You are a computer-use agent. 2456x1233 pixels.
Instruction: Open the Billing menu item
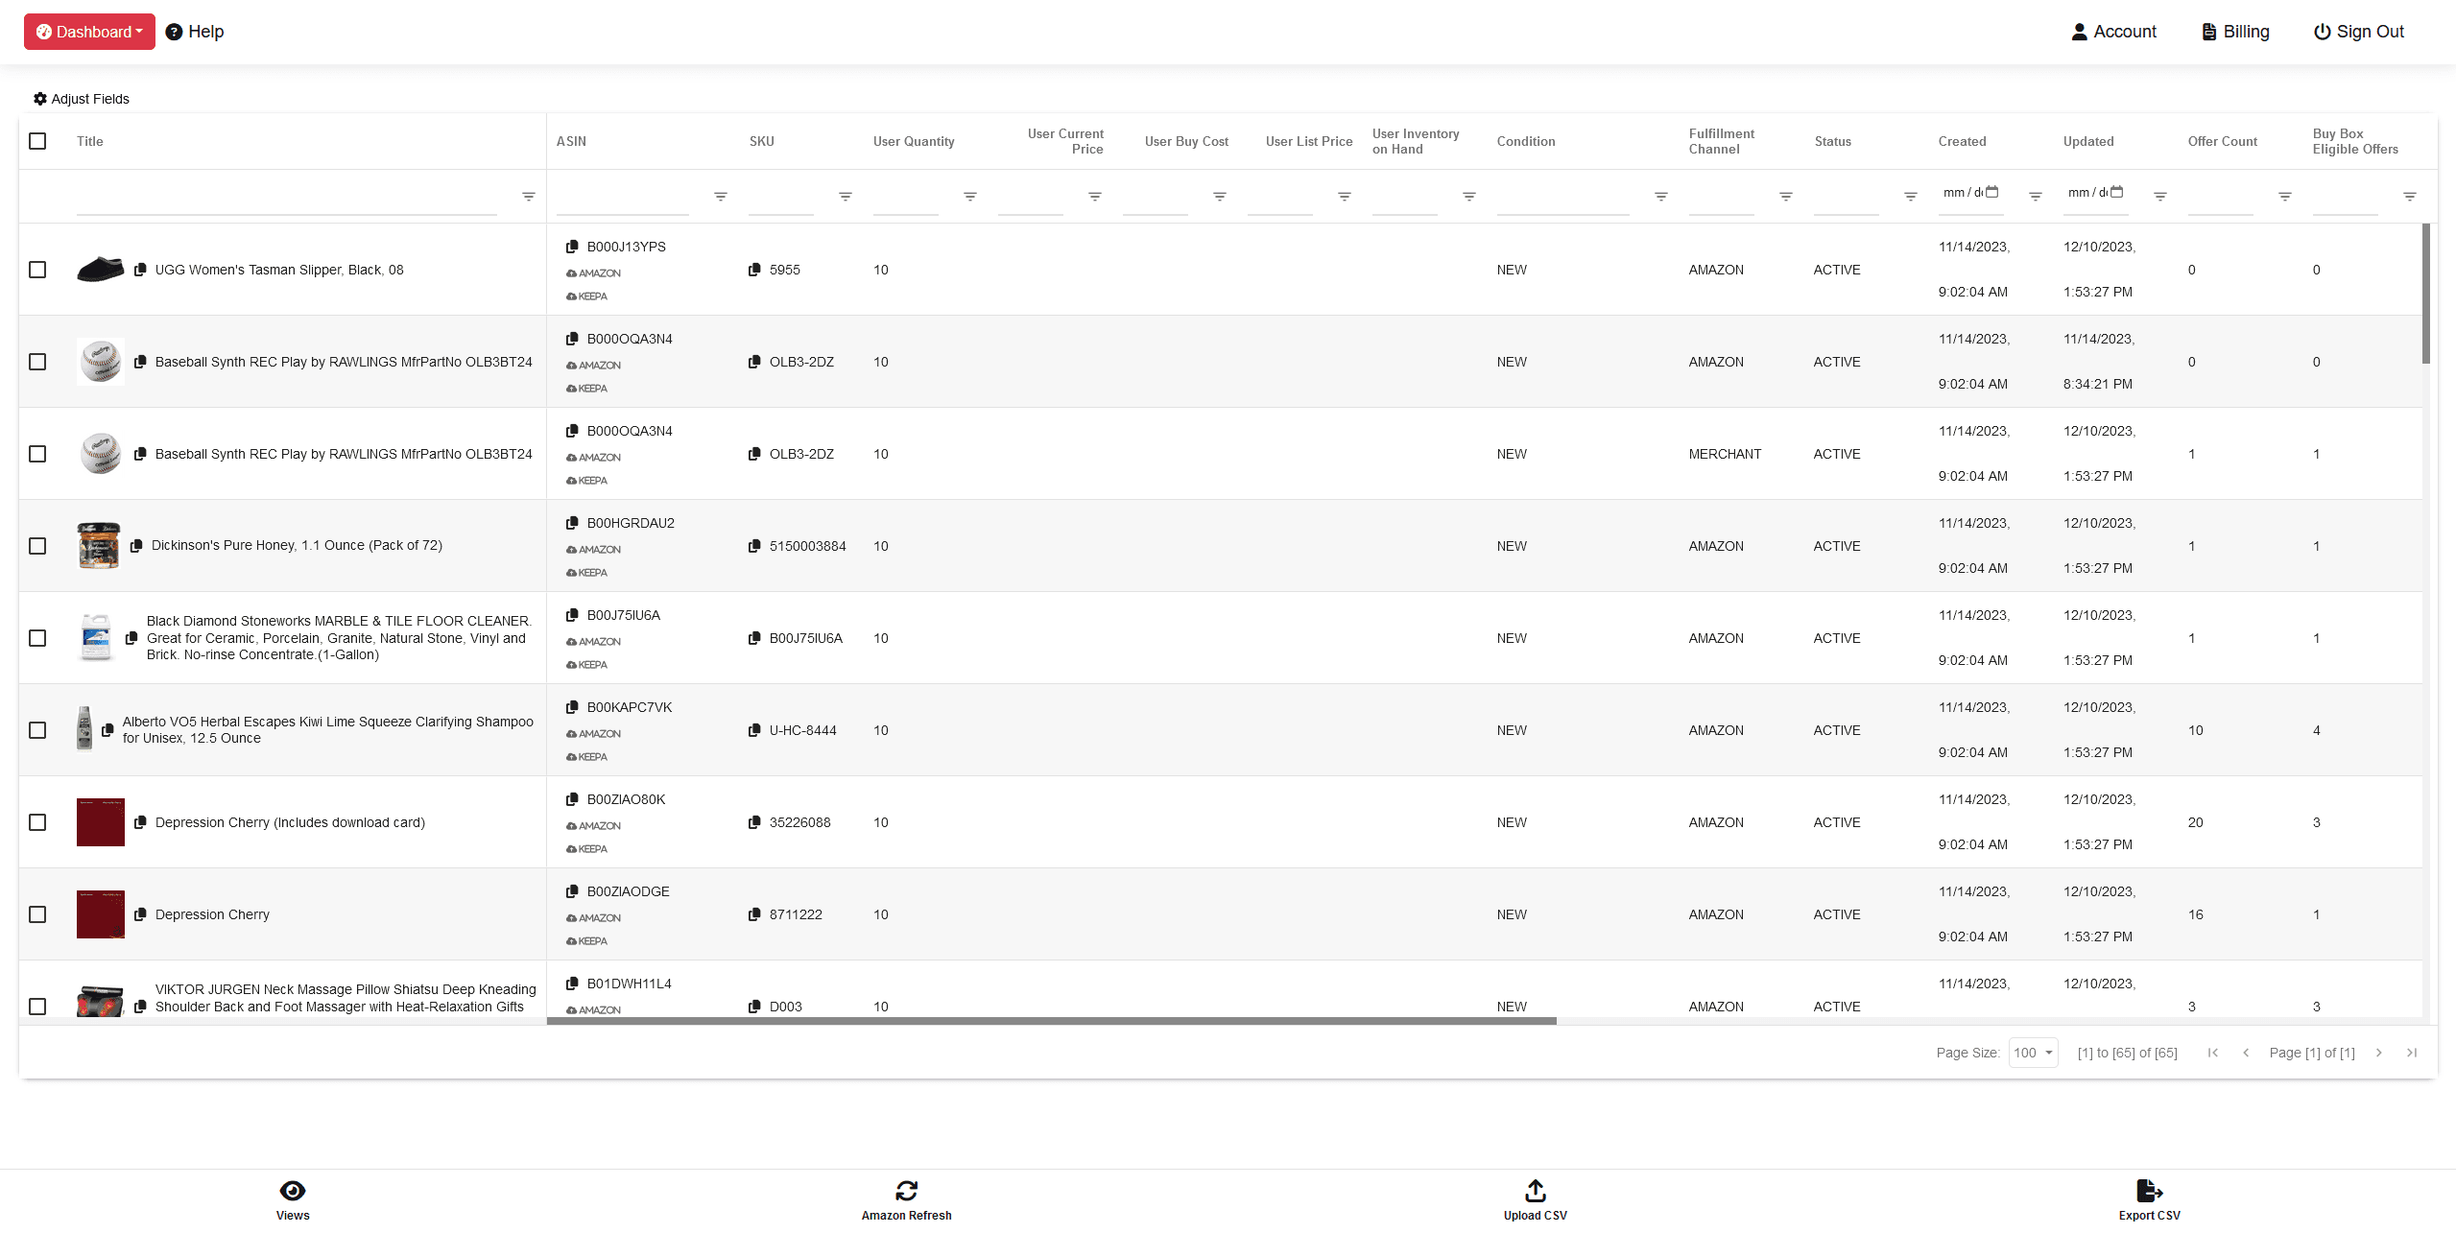pyautogui.click(x=2234, y=32)
